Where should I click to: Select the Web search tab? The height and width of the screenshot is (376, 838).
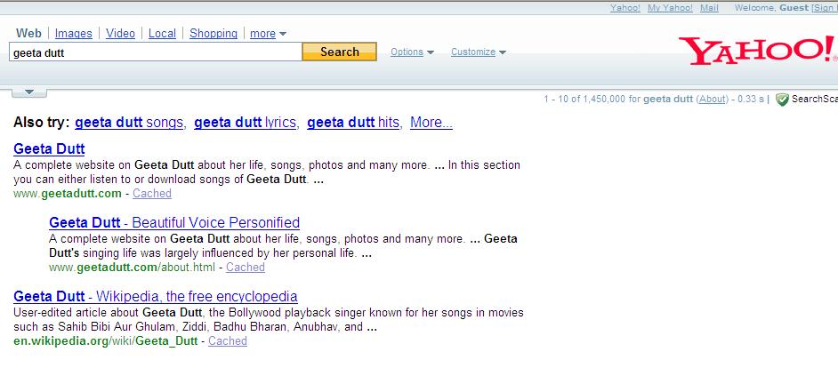28,33
